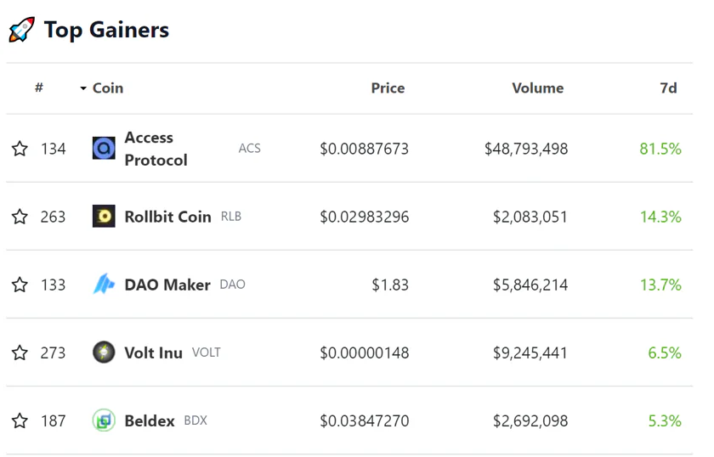Star DAO Maker as a favorite
This screenshot has height=457, width=714.
click(20, 285)
